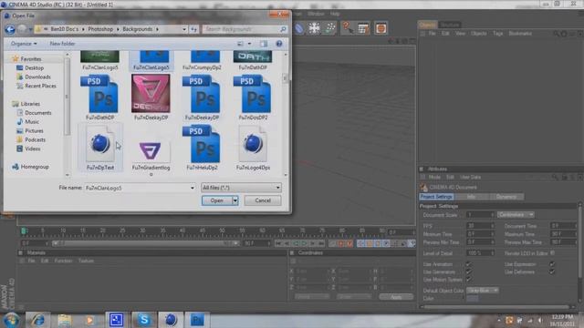Click the Back arrow in Open File dialog
584x328 pixels.
10,29
